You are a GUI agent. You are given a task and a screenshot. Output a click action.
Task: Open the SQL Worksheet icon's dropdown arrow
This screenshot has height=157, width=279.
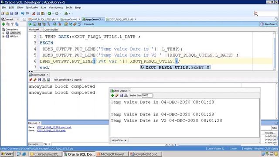70,14
